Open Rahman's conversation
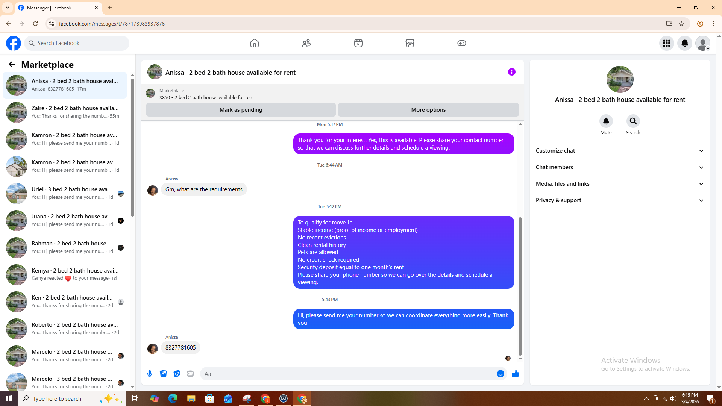The image size is (722, 406). coord(65,247)
